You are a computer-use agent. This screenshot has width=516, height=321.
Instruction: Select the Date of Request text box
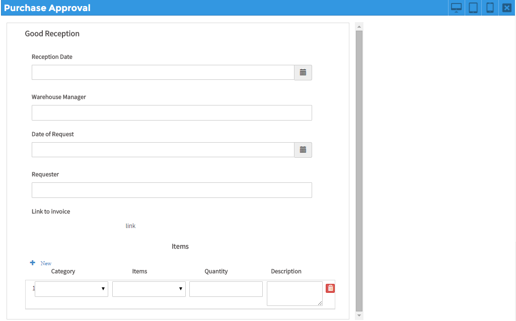point(163,150)
